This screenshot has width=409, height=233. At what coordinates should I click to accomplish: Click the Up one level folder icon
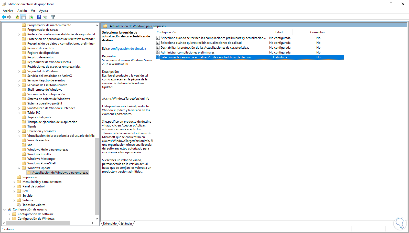coord(17,17)
